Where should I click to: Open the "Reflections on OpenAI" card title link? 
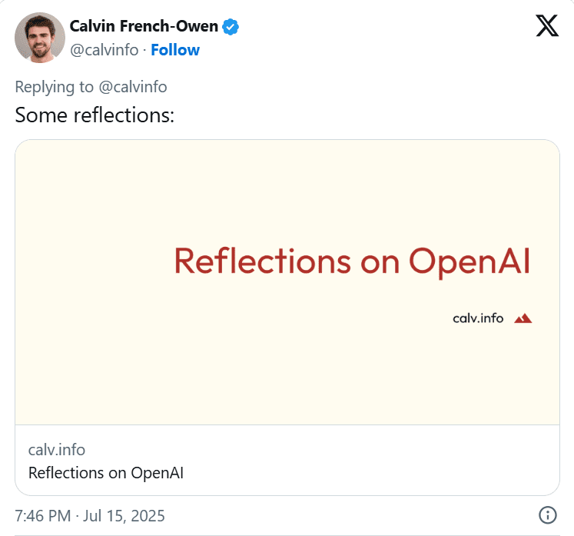pos(106,472)
